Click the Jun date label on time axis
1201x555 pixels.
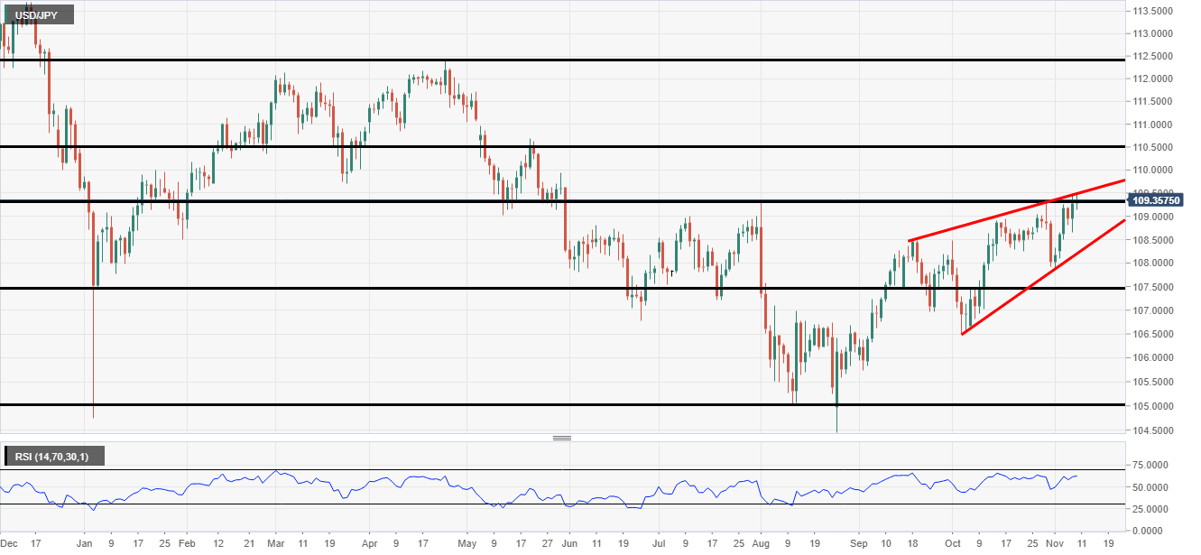tap(568, 545)
